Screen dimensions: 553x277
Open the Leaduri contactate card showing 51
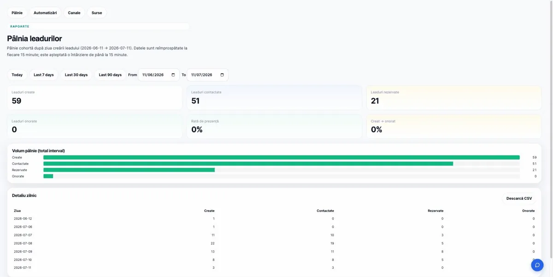coord(274,98)
